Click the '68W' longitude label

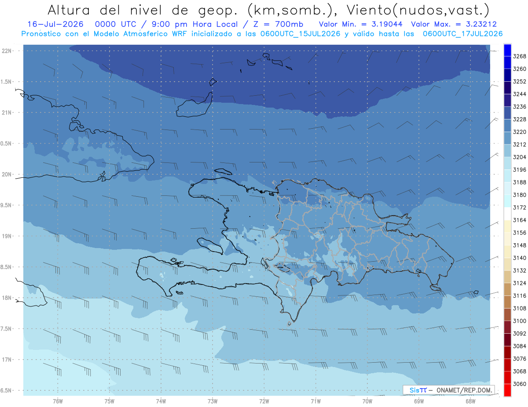tap(470, 401)
